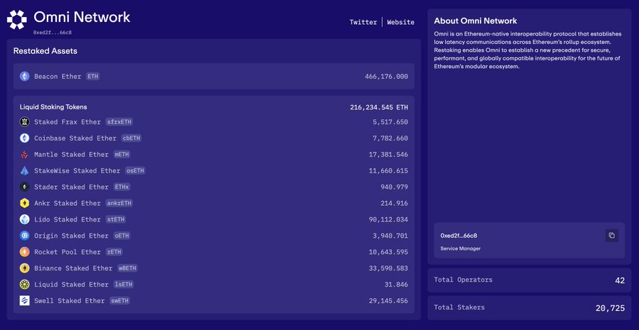Click the amount 940.979
The width and height of the screenshot is (639, 330).
point(395,187)
